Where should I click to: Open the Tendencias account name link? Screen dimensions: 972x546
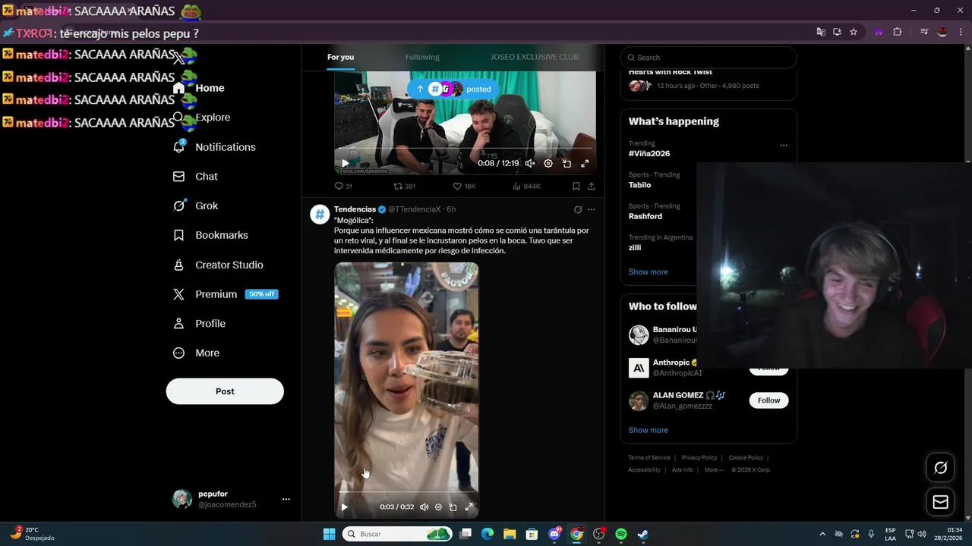pos(355,209)
